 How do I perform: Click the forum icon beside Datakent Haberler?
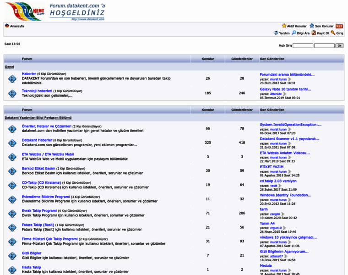point(12,143)
